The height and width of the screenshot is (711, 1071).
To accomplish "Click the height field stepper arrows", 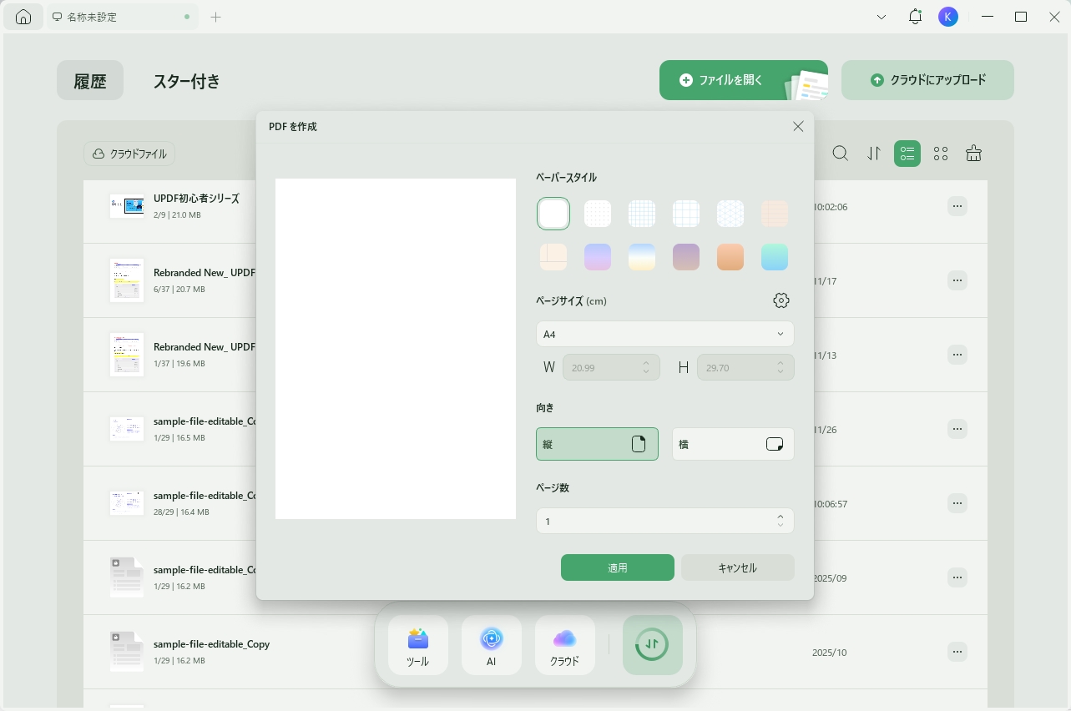I will tap(781, 367).
